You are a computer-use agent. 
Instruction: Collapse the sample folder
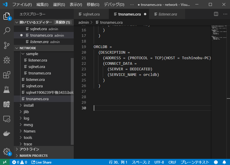click(x=32, y=54)
